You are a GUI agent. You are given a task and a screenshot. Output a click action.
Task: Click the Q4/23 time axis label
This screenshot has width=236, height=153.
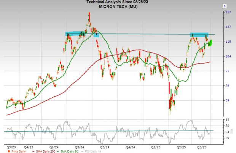[x=29, y=147]
